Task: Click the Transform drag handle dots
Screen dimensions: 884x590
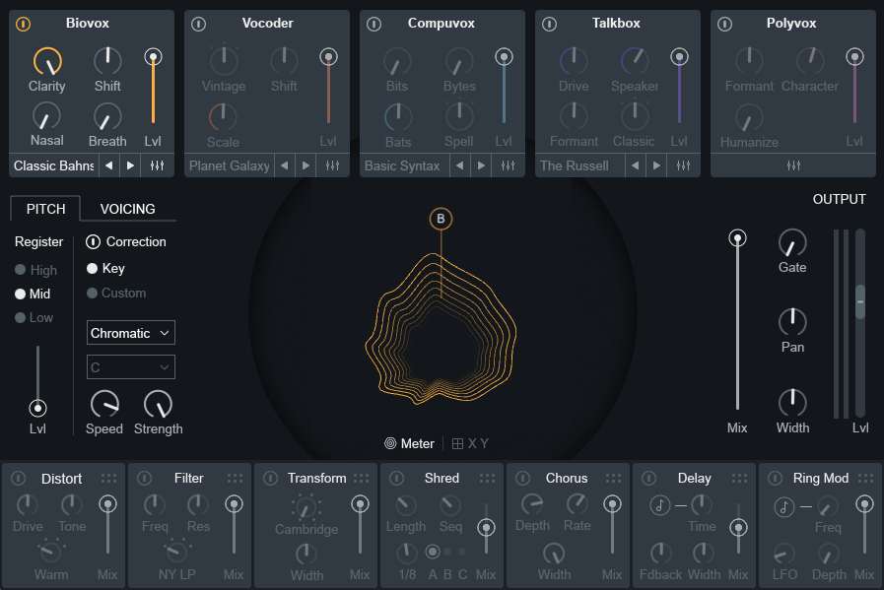Action: 362,479
